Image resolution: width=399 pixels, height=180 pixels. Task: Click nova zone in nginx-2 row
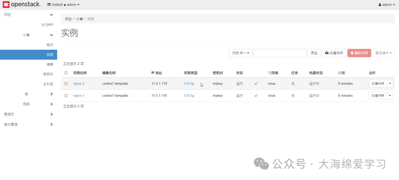click(272, 84)
